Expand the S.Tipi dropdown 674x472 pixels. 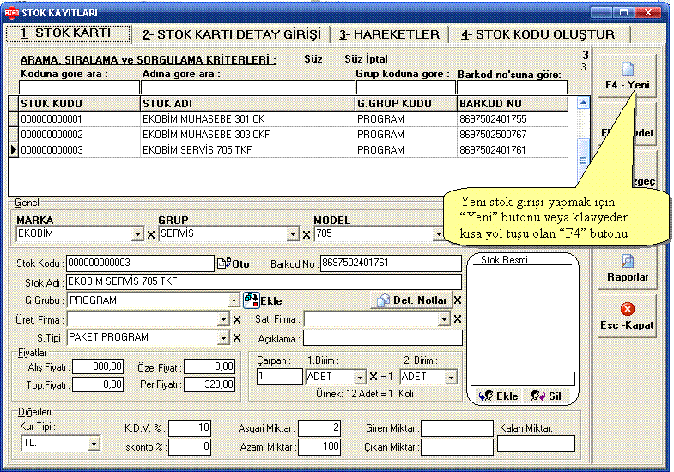(223, 337)
